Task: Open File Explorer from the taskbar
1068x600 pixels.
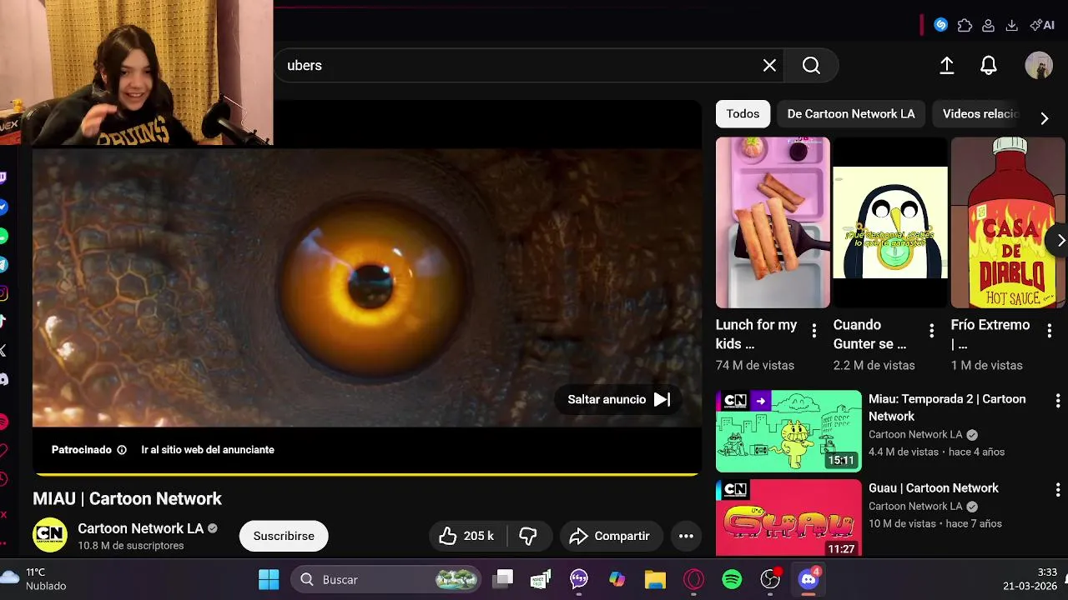Action: tap(655, 579)
